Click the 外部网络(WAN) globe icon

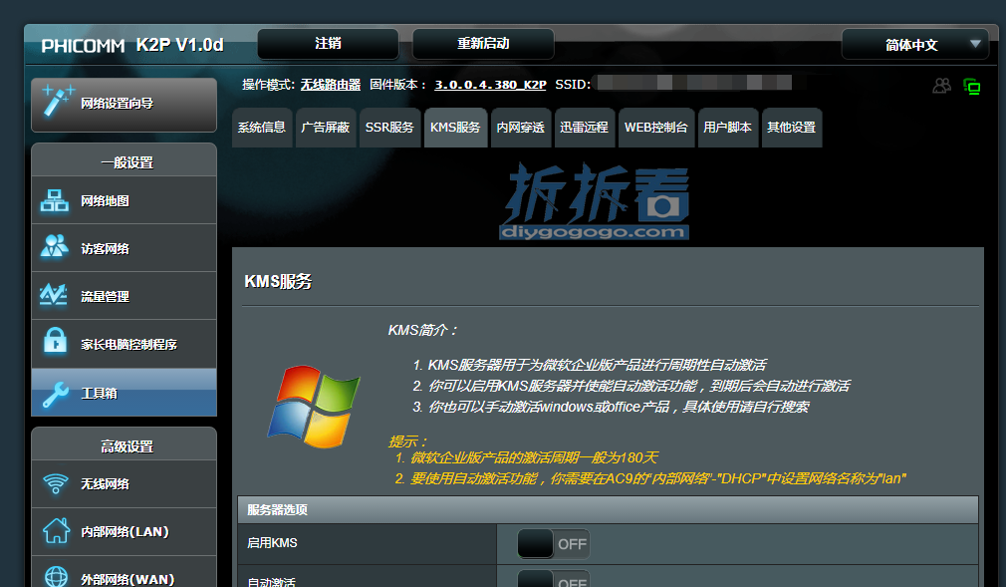57,577
